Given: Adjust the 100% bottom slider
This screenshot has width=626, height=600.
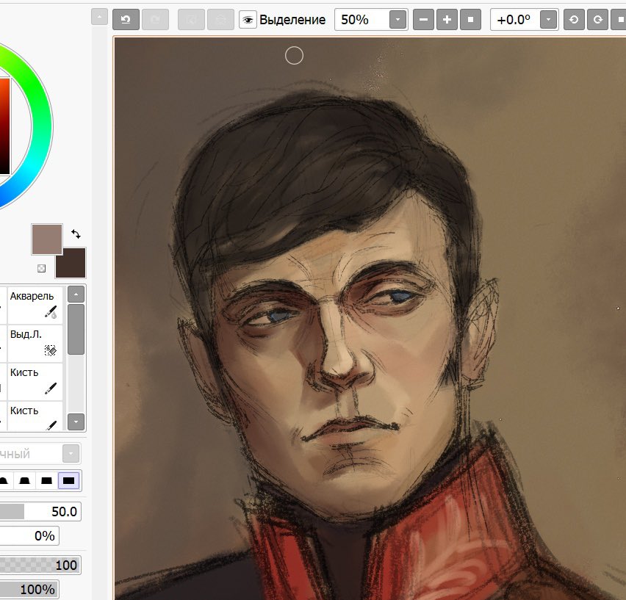Looking at the screenshot, I should pos(29,589).
